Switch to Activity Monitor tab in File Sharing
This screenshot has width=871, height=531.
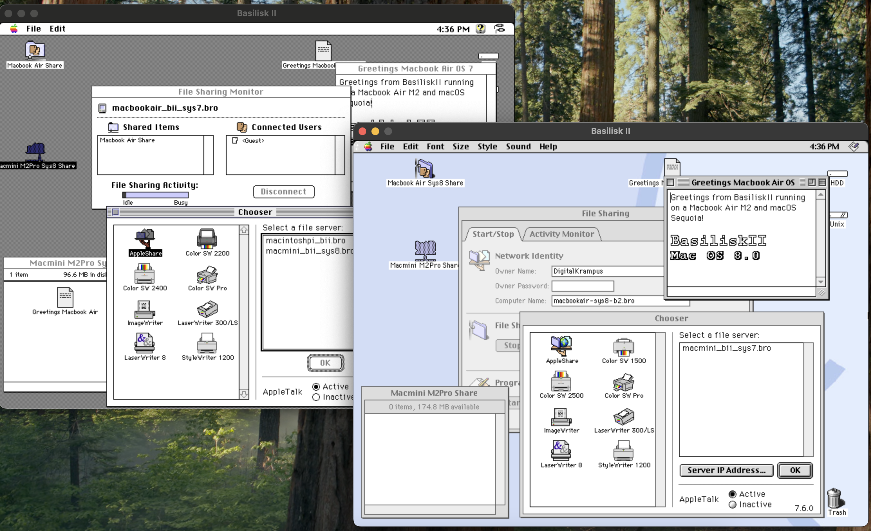click(x=562, y=234)
